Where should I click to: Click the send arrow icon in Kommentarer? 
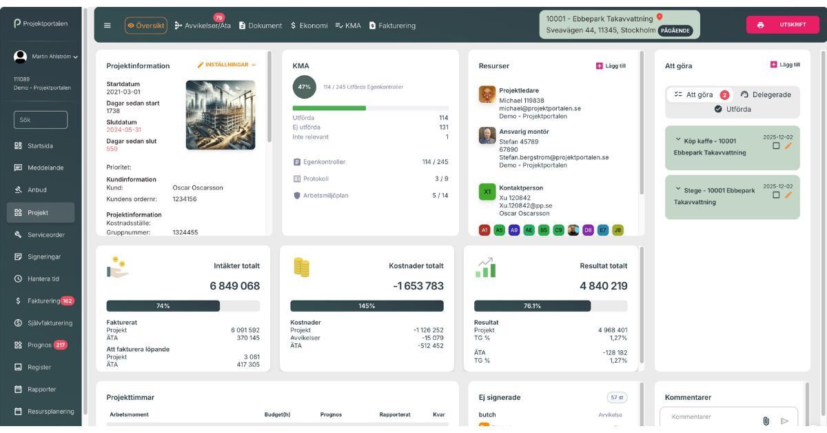[784, 421]
